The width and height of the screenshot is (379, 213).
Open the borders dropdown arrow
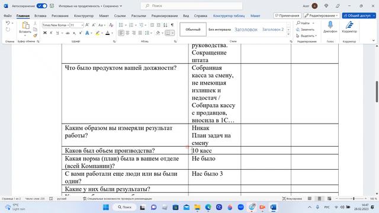[172, 33]
